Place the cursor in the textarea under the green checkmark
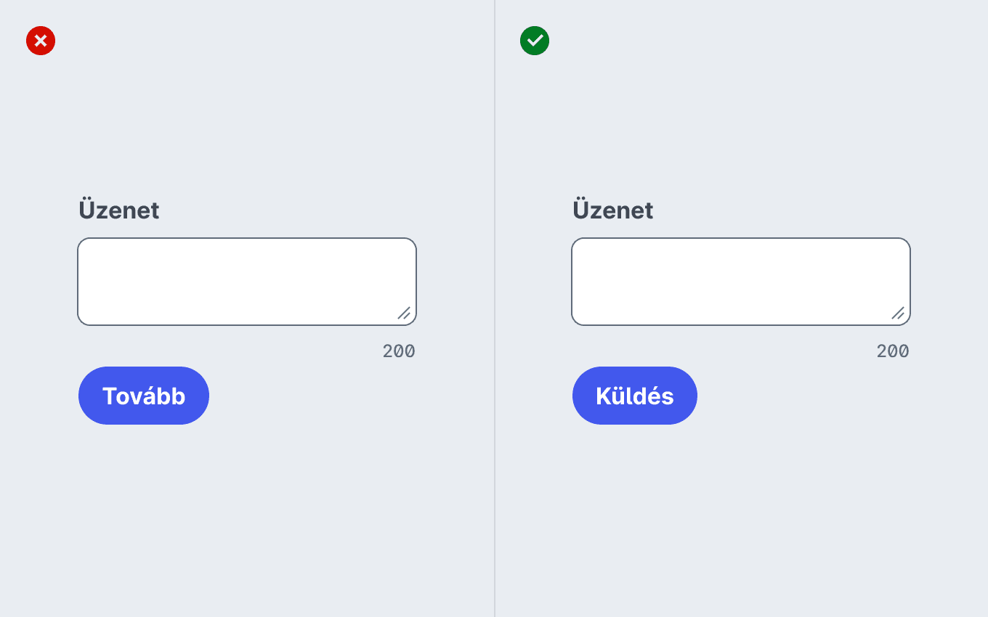This screenshot has height=617, width=988. pyautogui.click(x=741, y=282)
